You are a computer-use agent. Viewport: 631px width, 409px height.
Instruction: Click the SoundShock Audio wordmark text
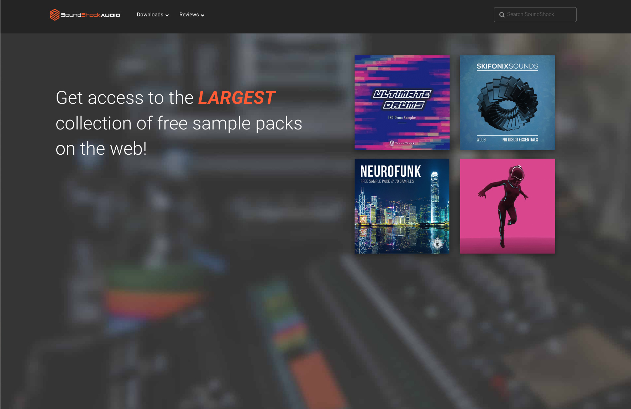[x=90, y=15]
